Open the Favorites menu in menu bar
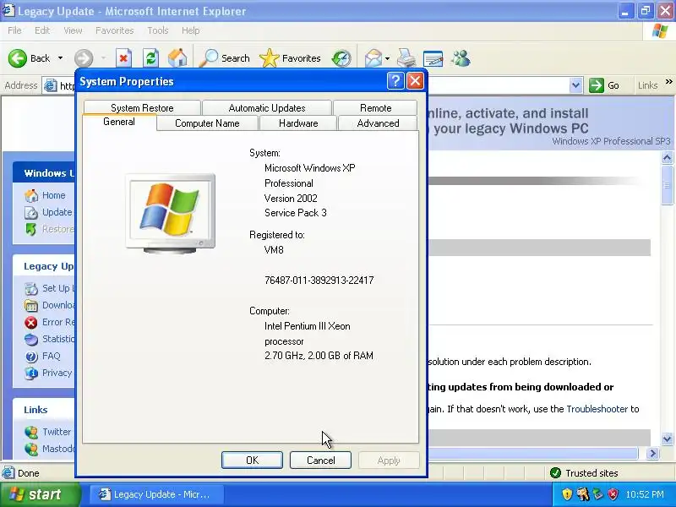The image size is (676, 507). (x=115, y=30)
